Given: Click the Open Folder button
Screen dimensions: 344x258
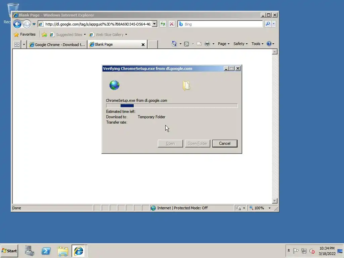Looking at the screenshot, I should (198, 143).
